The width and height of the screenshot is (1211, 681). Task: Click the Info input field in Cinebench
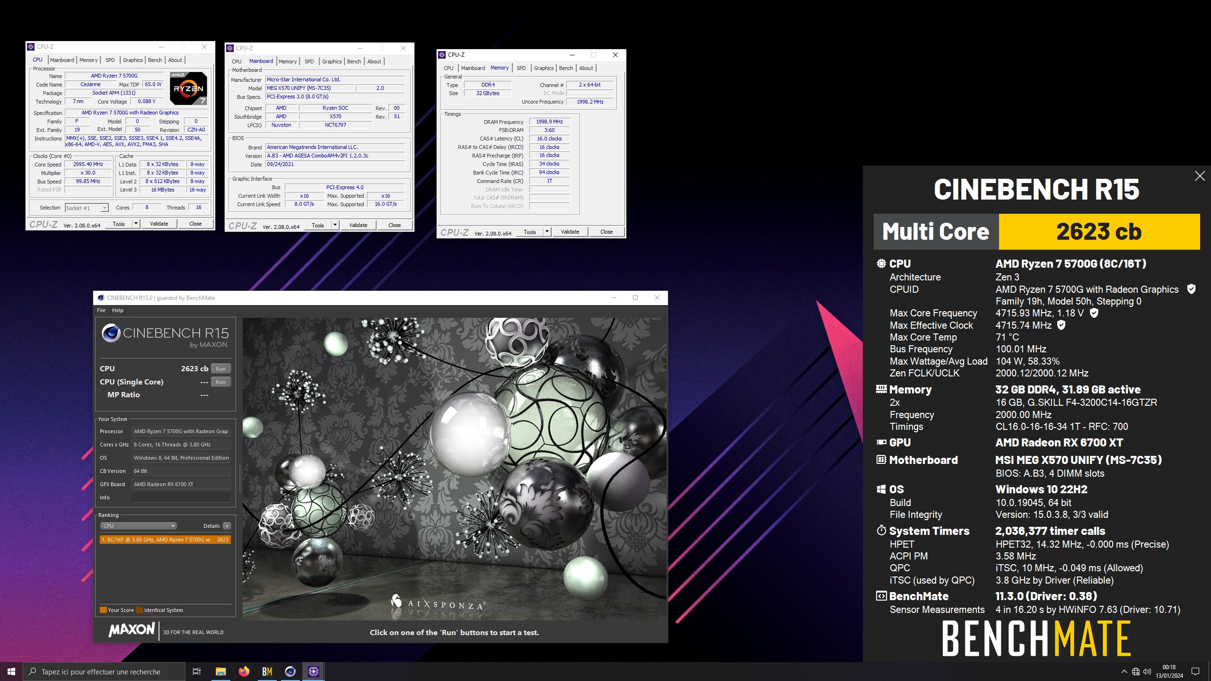tap(181, 498)
